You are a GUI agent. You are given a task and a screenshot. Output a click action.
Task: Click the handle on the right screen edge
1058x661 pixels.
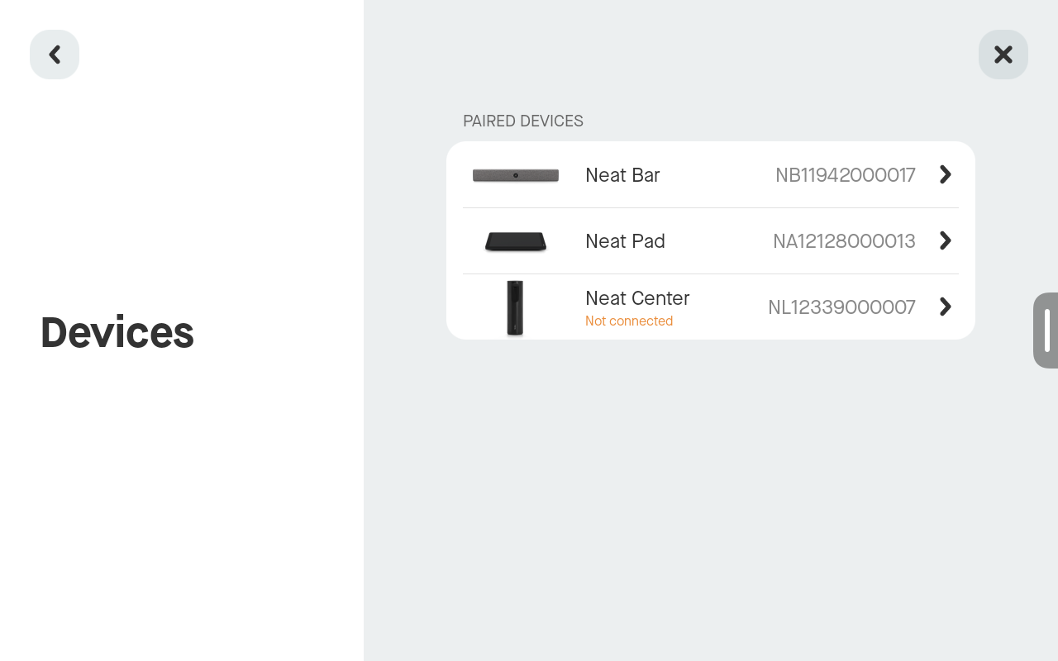pyautogui.click(x=1048, y=330)
